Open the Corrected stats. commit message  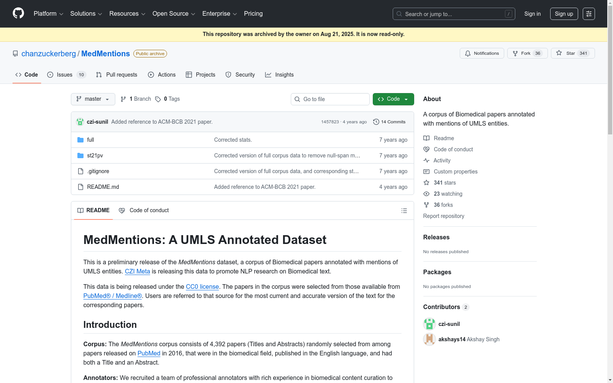tap(233, 140)
